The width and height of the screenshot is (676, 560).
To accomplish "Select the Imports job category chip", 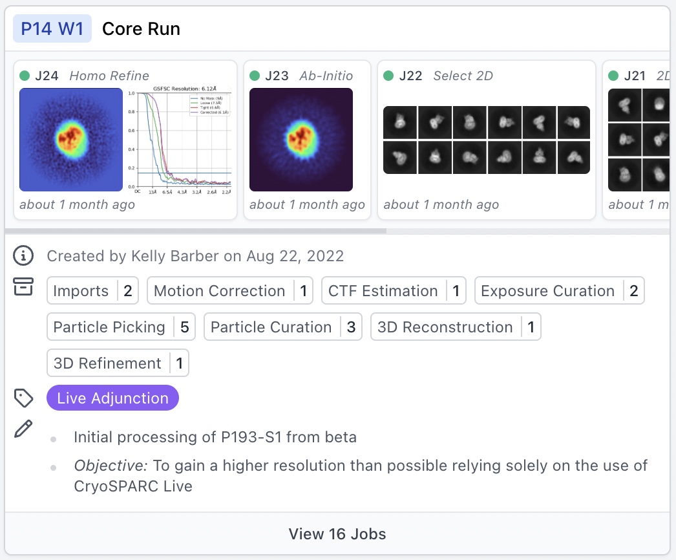I will tap(93, 291).
